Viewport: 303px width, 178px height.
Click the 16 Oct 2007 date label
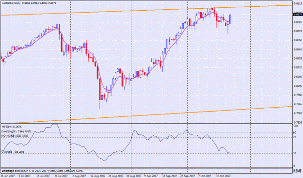point(223,176)
